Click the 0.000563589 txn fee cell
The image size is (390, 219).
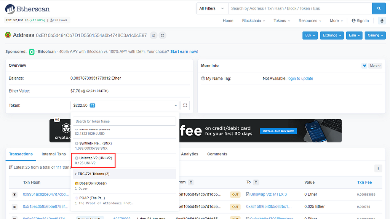366,194
